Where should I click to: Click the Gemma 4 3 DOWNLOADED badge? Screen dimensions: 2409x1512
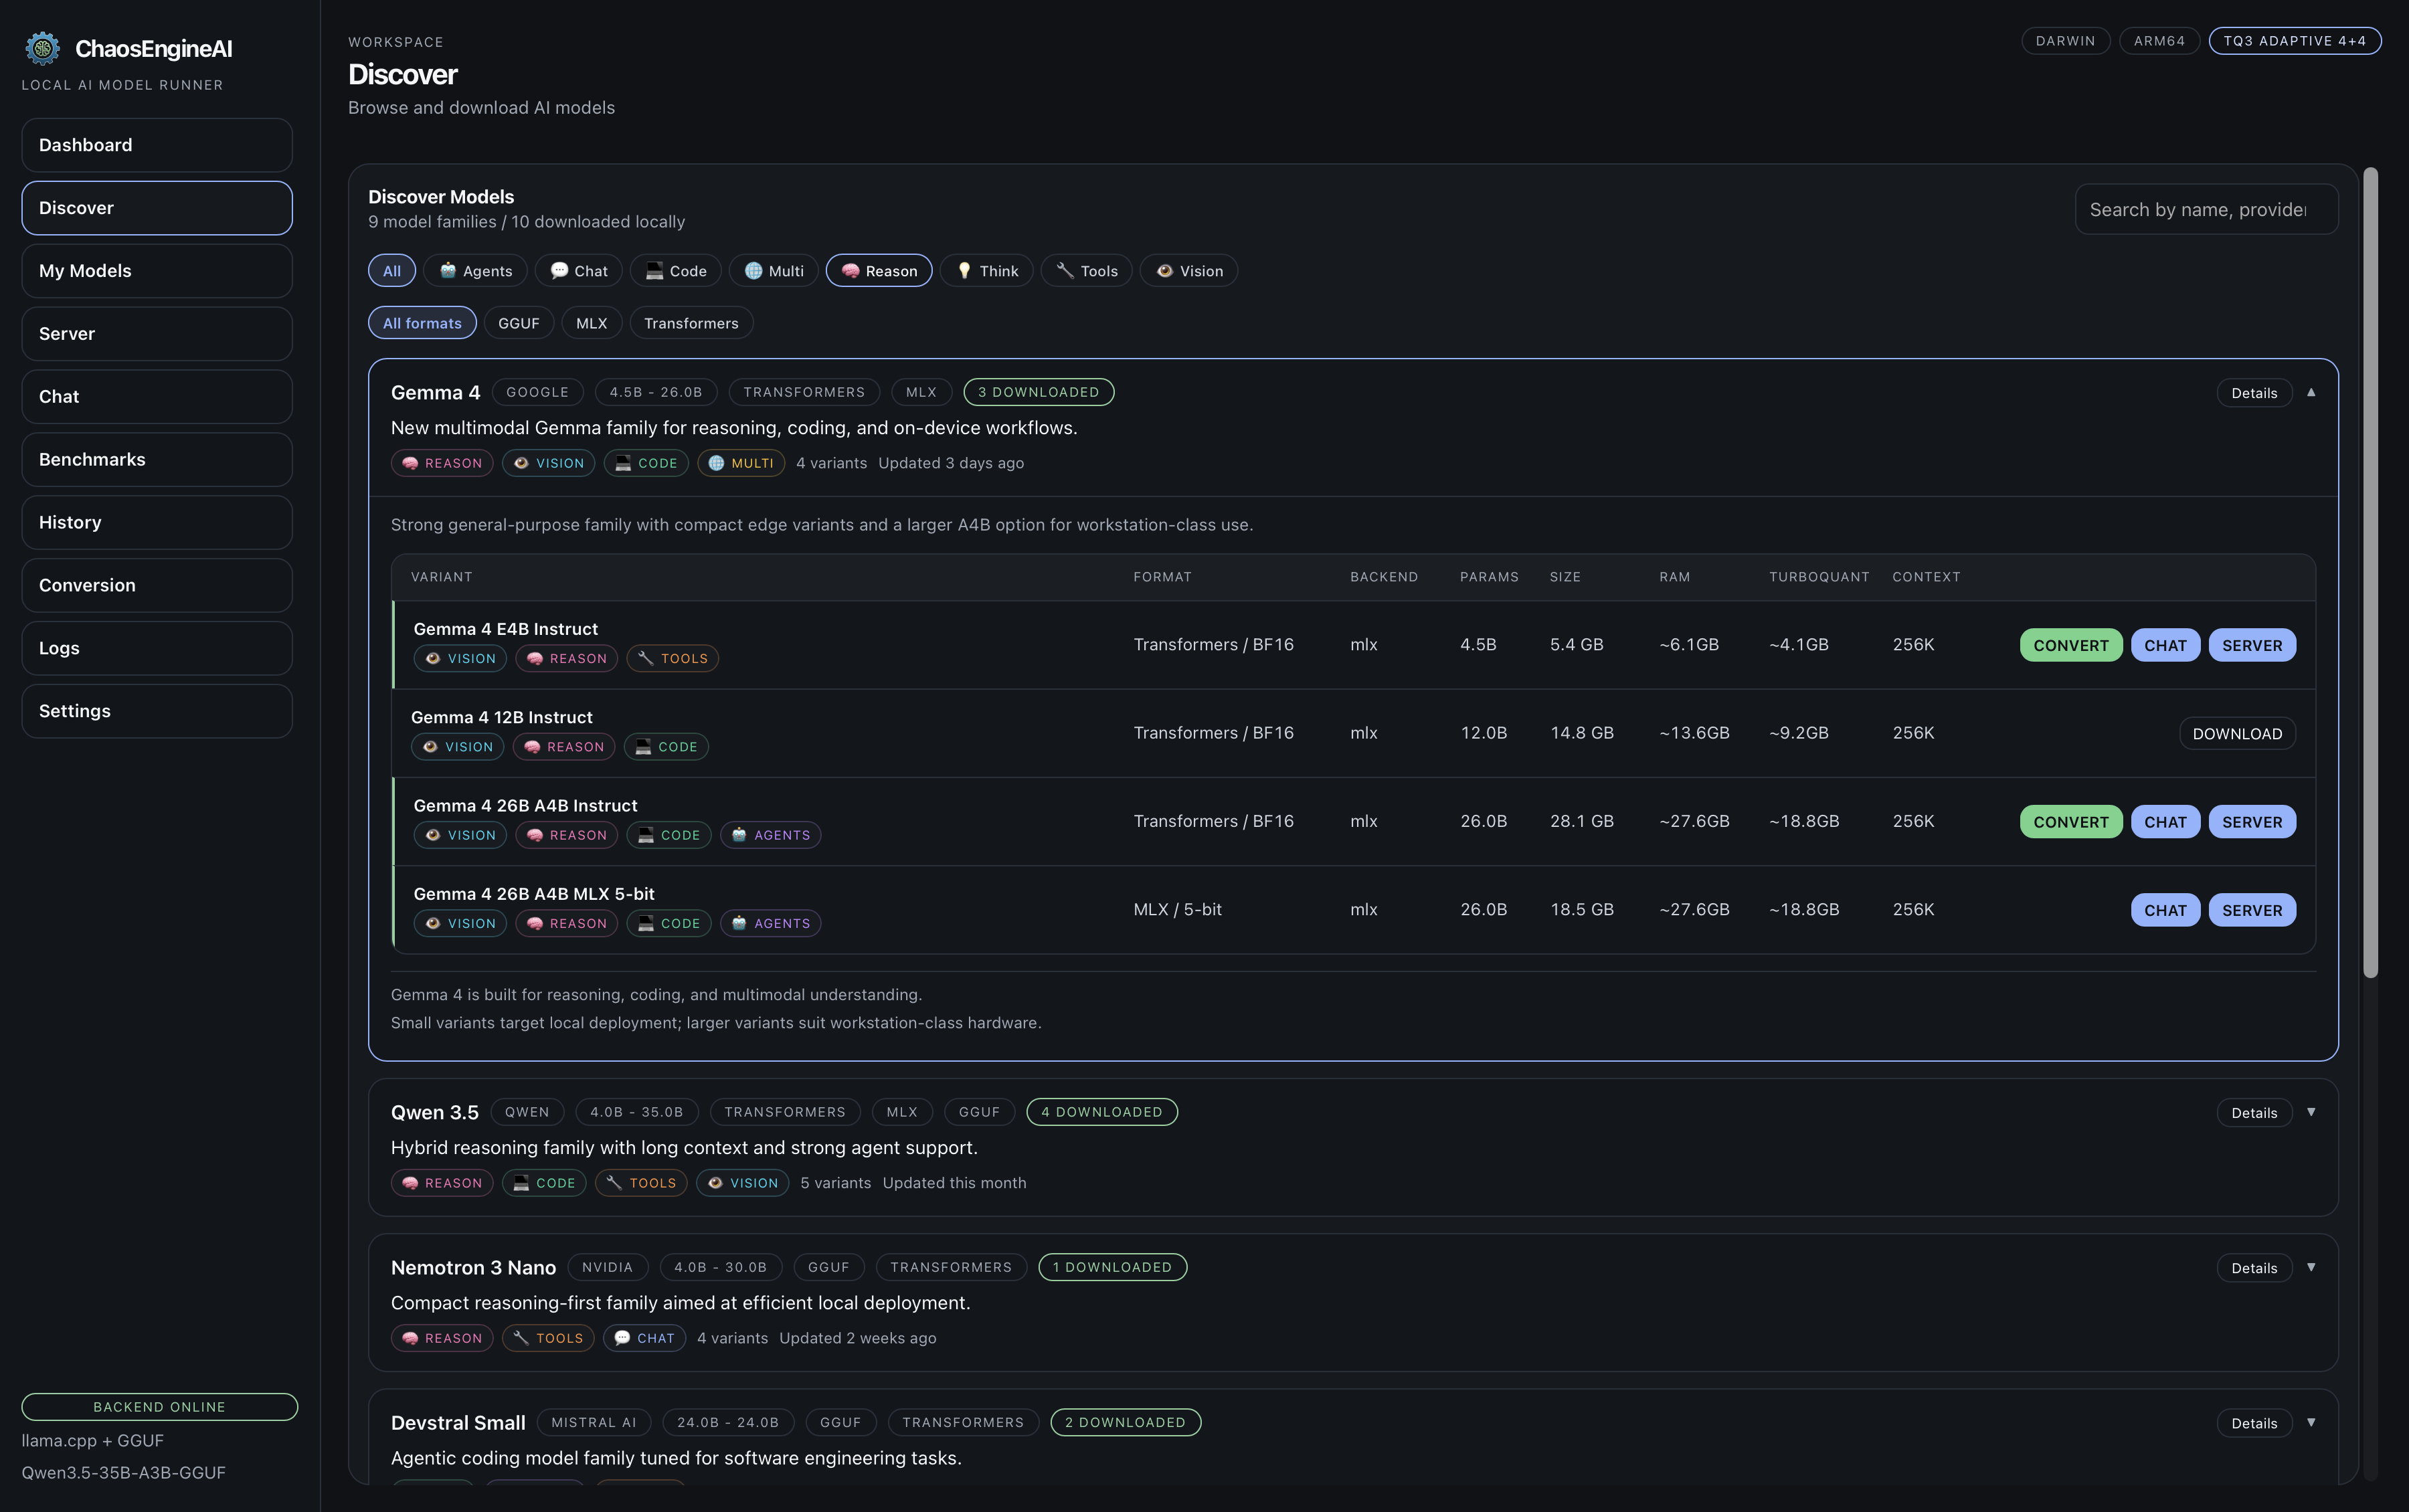(1038, 392)
